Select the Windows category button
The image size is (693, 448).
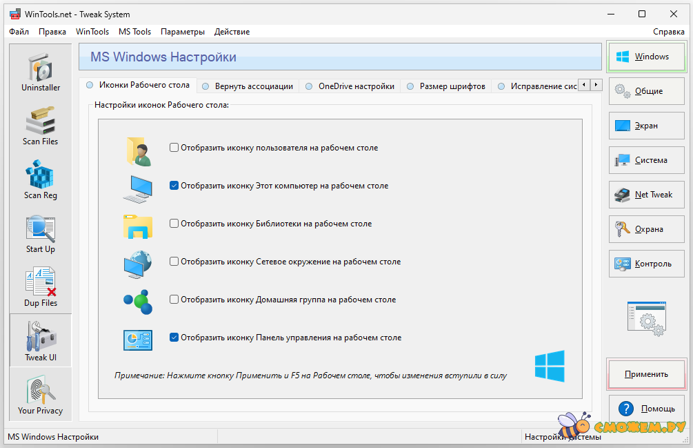point(647,57)
